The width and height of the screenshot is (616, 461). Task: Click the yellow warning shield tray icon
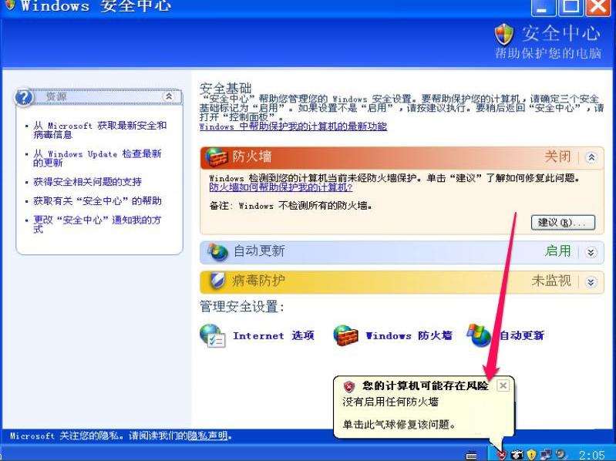(x=531, y=455)
